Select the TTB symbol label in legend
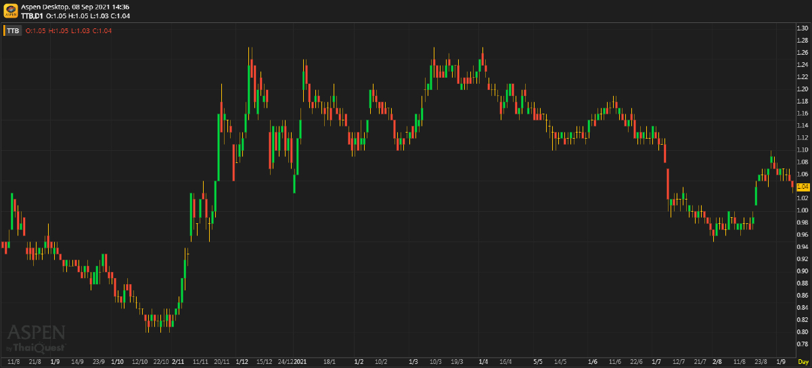 pos(14,30)
